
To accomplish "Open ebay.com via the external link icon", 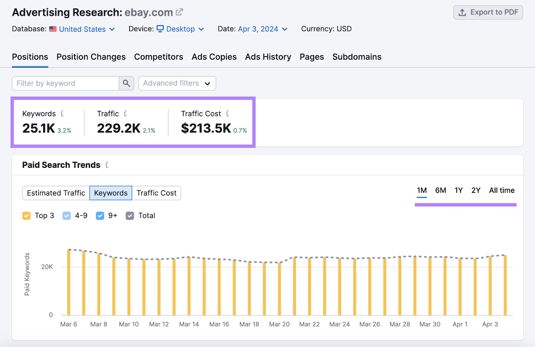I will point(180,11).
